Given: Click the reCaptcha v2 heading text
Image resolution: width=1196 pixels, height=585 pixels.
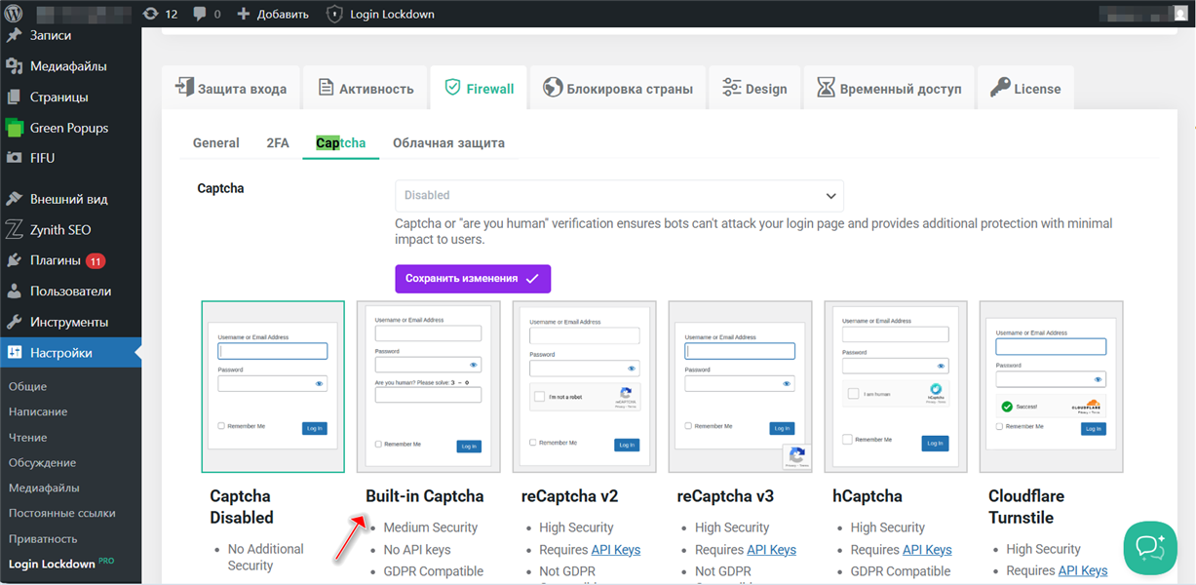Looking at the screenshot, I should (569, 495).
